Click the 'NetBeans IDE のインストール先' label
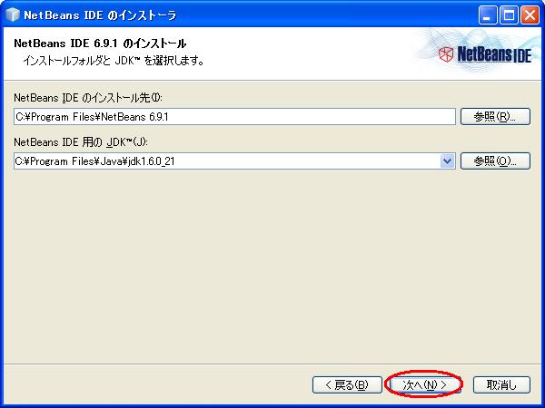Viewport: 545px width, 408px height. [x=88, y=98]
